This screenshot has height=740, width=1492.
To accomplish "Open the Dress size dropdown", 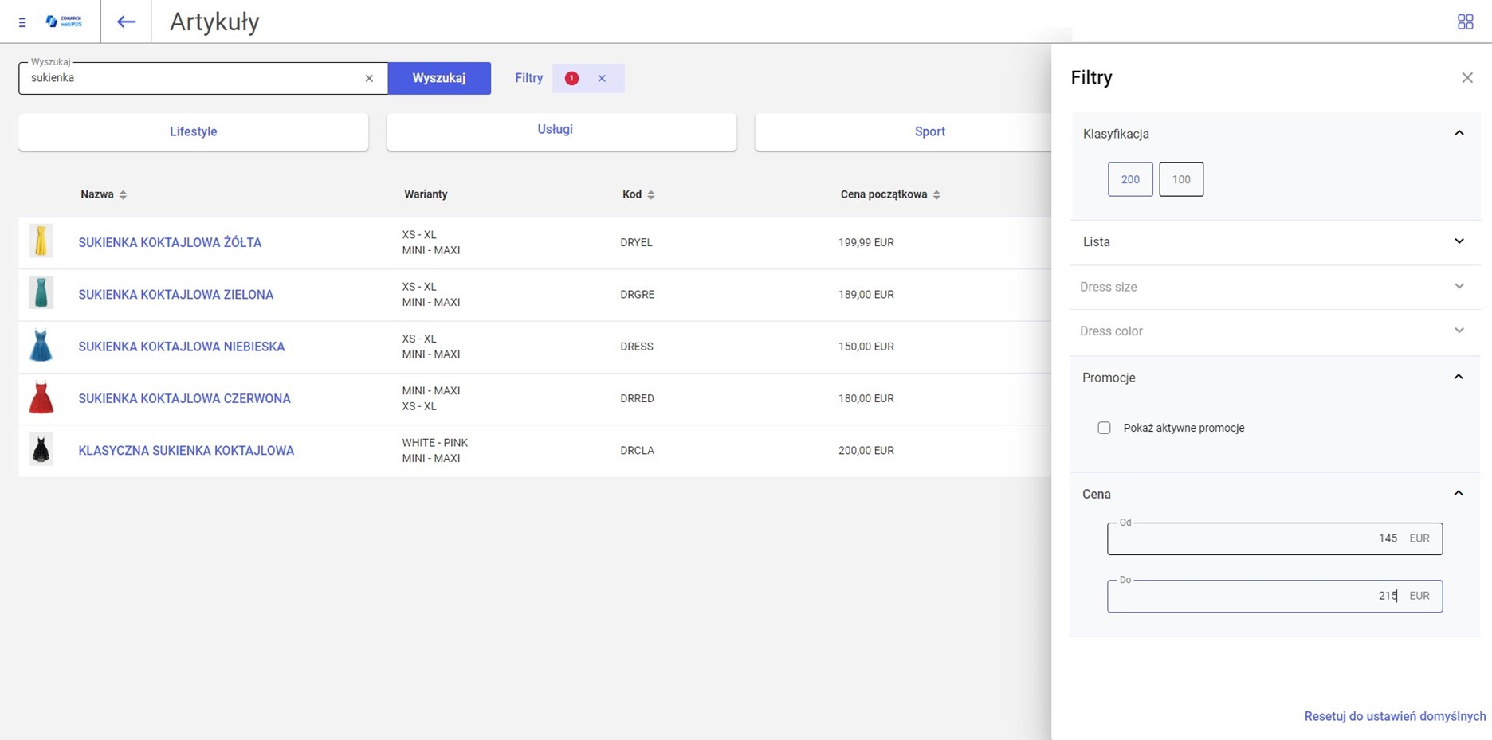I will point(1274,287).
